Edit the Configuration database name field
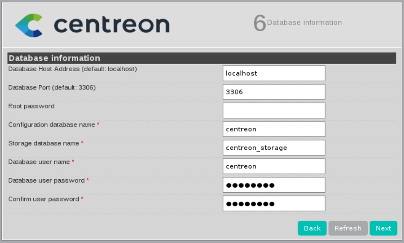404x243 pixels. pos(274,129)
